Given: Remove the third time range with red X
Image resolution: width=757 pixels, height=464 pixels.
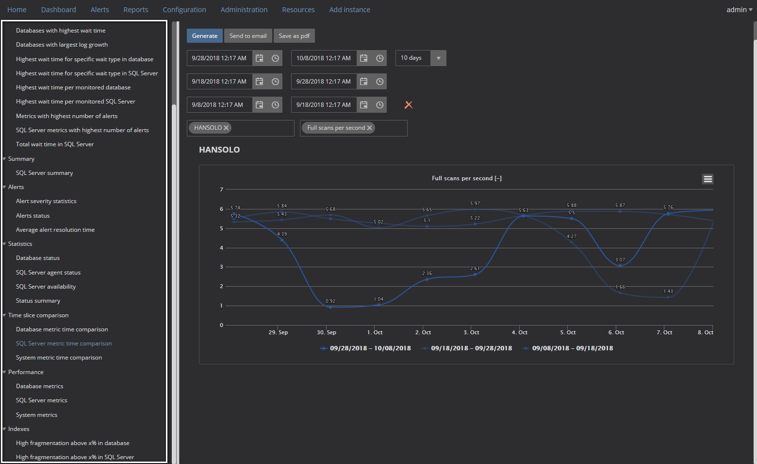Looking at the screenshot, I should pyautogui.click(x=409, y=105).
